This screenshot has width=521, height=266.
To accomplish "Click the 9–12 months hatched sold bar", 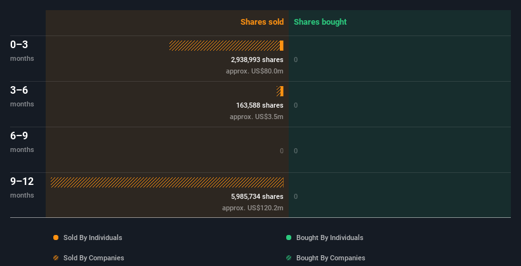I will click(167, 182).
